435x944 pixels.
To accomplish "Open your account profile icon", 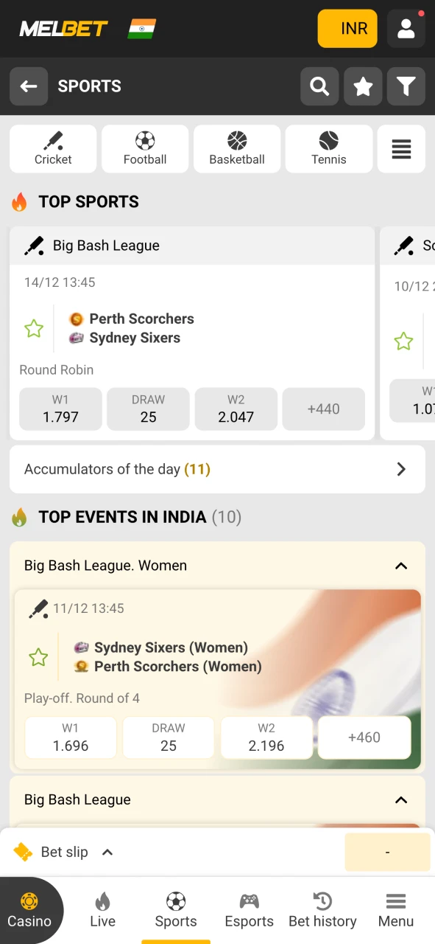I will pos(406,28).
